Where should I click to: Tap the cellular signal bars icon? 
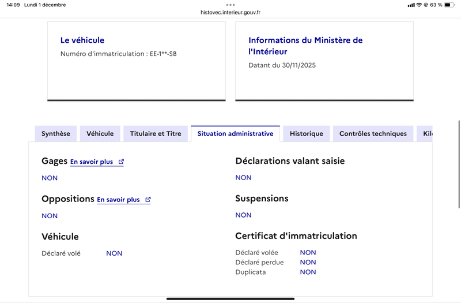[411, 5]
